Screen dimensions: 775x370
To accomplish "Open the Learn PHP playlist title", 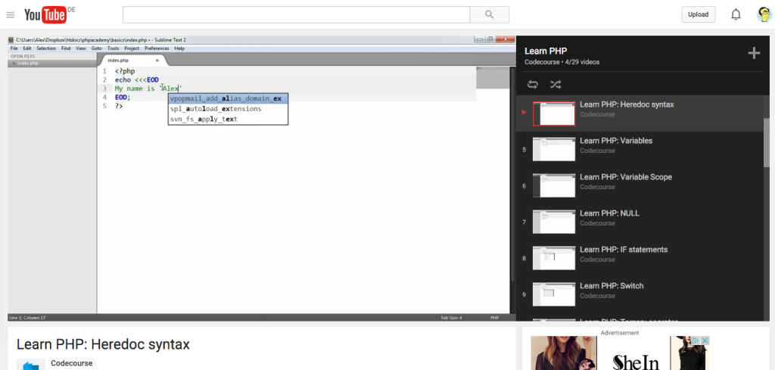I will (x=546, y=51).
